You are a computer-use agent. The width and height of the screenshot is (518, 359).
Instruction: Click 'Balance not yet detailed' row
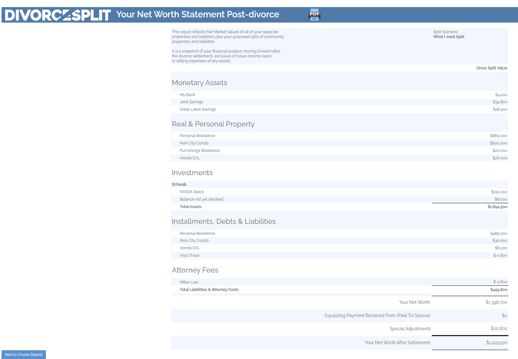click(201, 199)
